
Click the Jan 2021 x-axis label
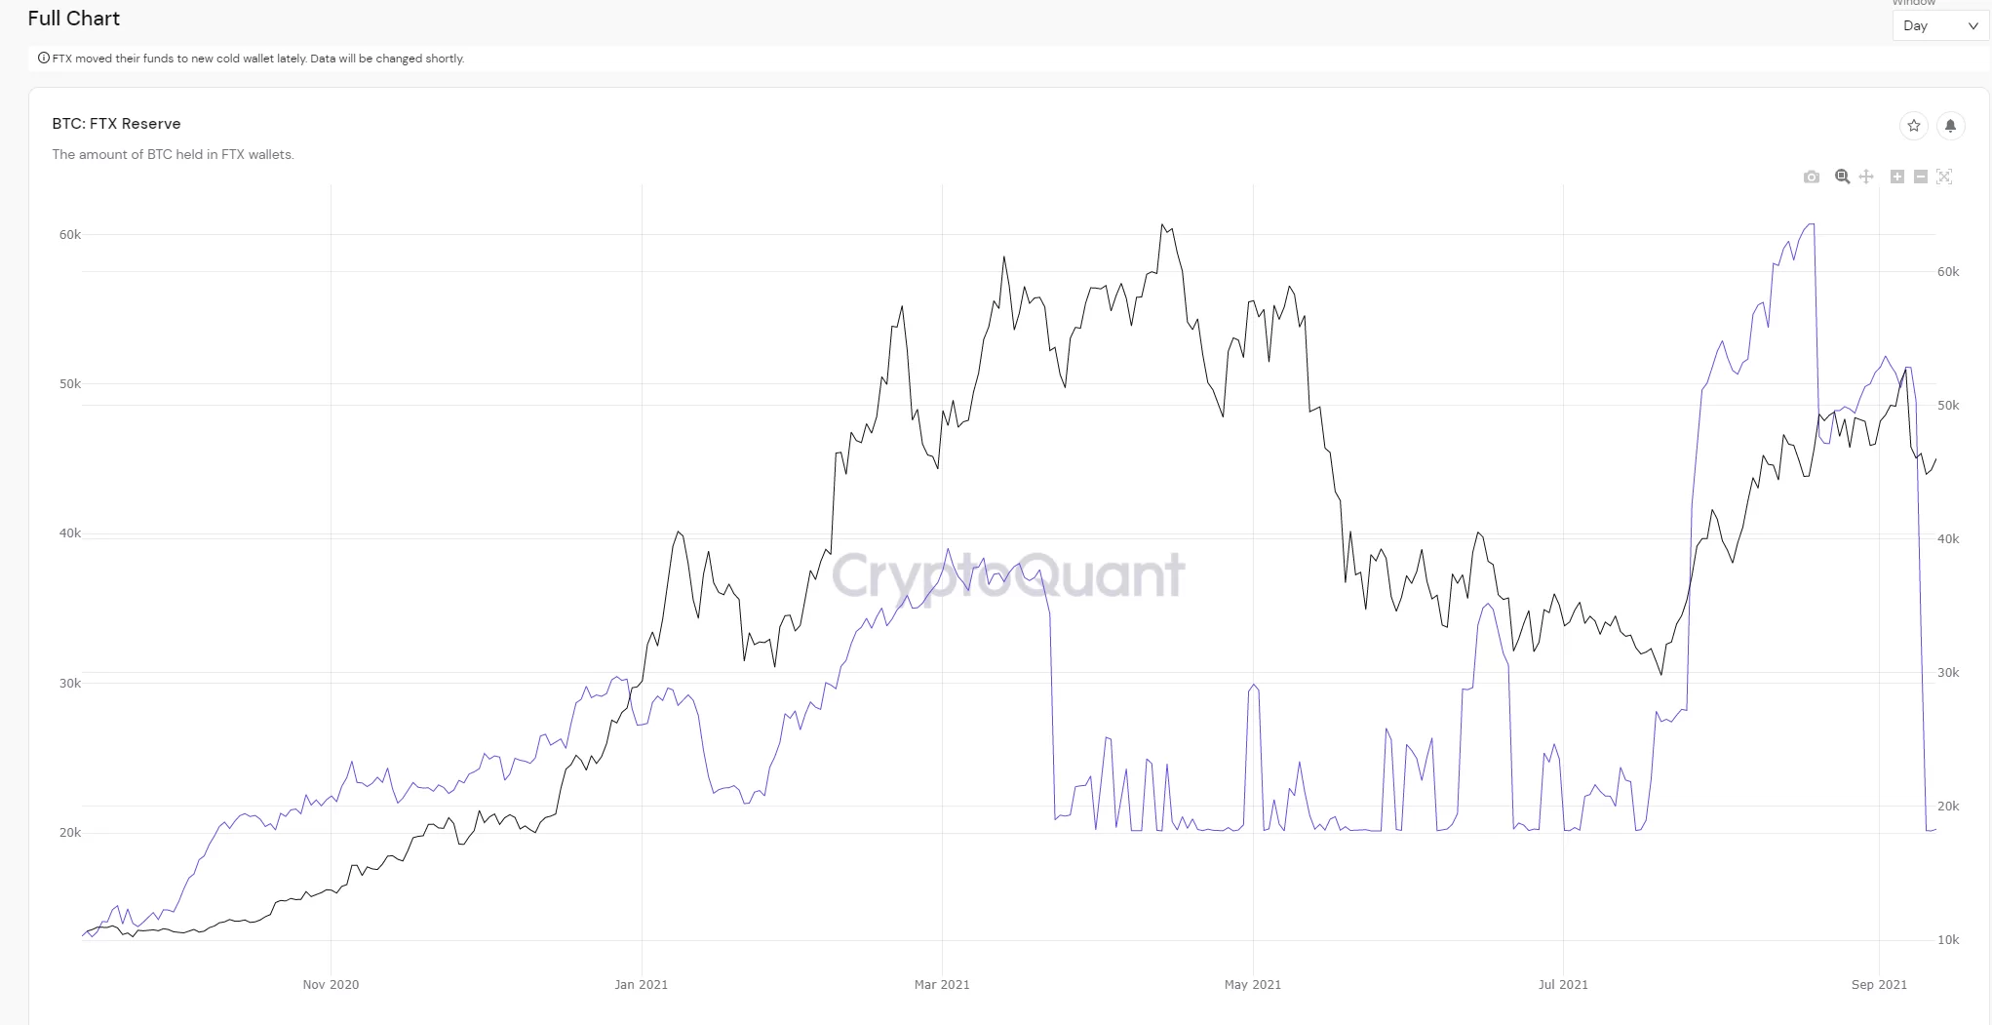641,984
